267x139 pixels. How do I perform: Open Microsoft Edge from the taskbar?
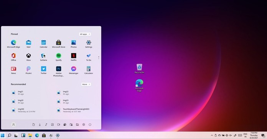click(37, 136)
